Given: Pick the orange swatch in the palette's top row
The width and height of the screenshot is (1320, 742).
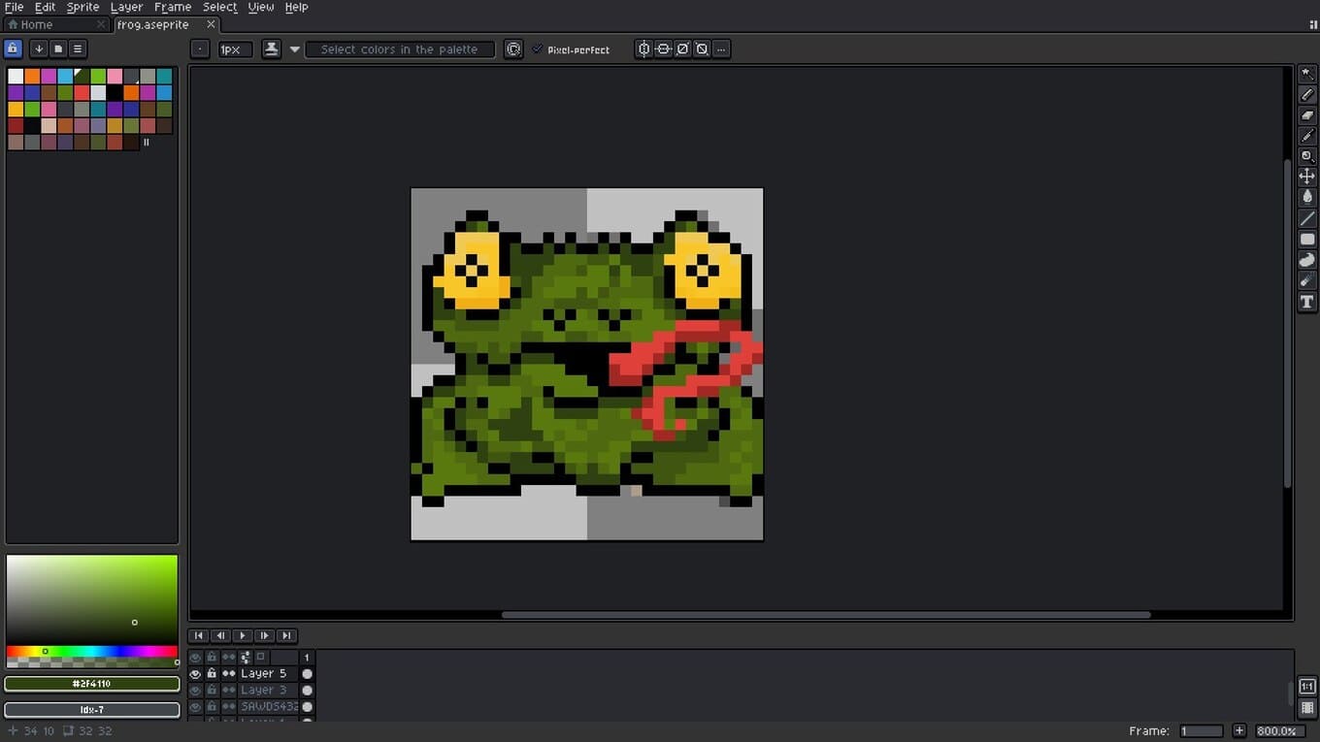Looking at the screenshot, I should coord(32,77).
